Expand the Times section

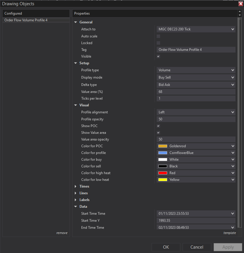tap(76, 186)
